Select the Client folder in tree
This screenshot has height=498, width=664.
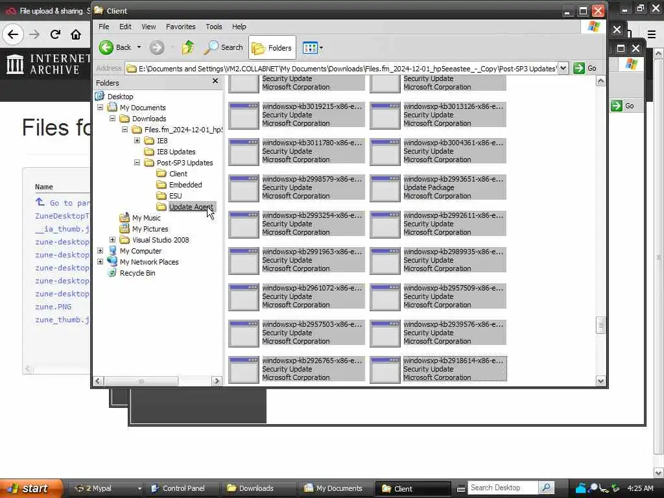pyautogui.click(x=178, y=174)
